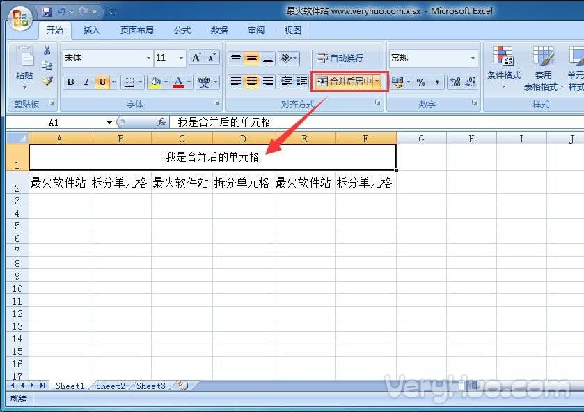The height and width of the screenshot is (412, 584).
Task: Expand merge and center options arrow
Action: tap(377, 82)
